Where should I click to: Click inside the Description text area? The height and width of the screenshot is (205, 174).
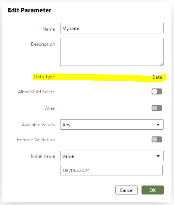click(x=112, y=52)
